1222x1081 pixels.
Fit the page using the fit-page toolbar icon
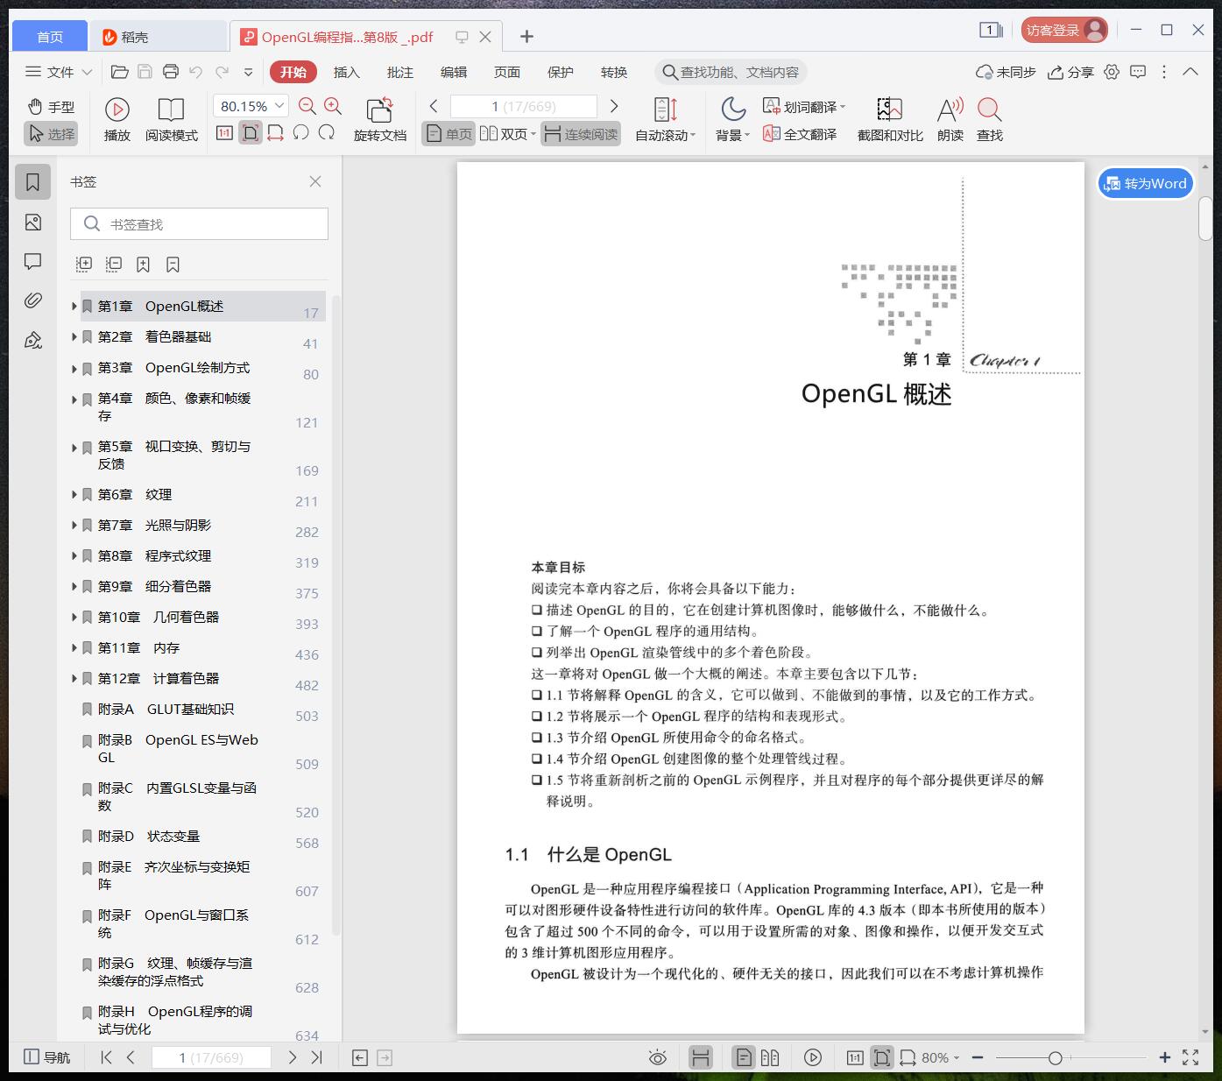tap(251, 133)
